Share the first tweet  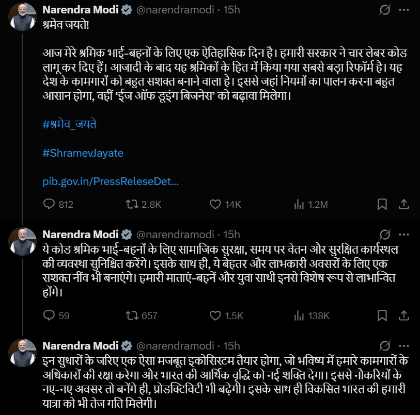(401, 205)
